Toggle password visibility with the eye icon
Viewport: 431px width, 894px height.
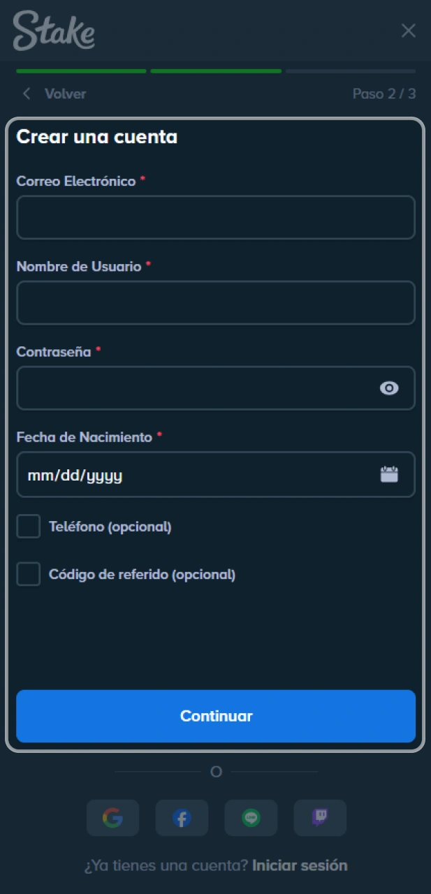[389, 388]
